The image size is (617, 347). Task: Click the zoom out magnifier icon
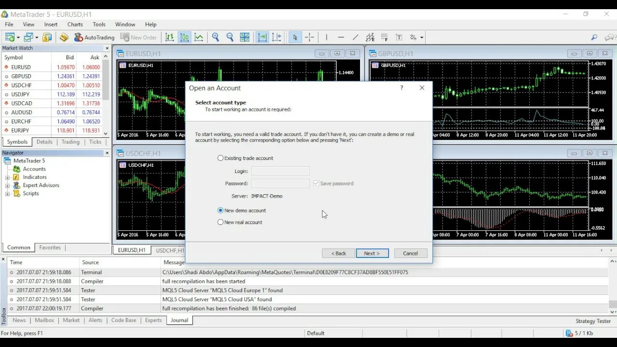(230, 37)
